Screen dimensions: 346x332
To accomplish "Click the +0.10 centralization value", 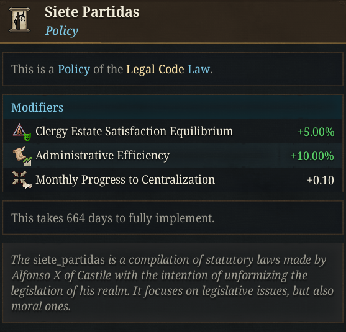I will click(x=321, y=181).
